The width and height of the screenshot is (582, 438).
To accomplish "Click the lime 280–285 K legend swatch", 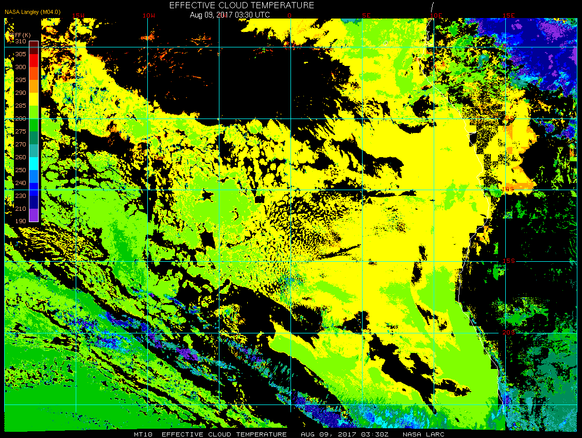I will [34, 112].
